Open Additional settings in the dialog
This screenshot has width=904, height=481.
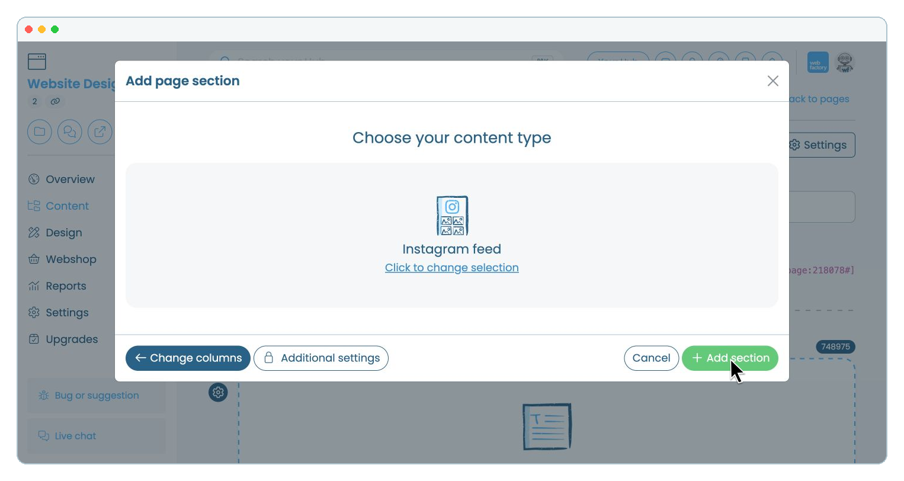(x=321, y=358)
